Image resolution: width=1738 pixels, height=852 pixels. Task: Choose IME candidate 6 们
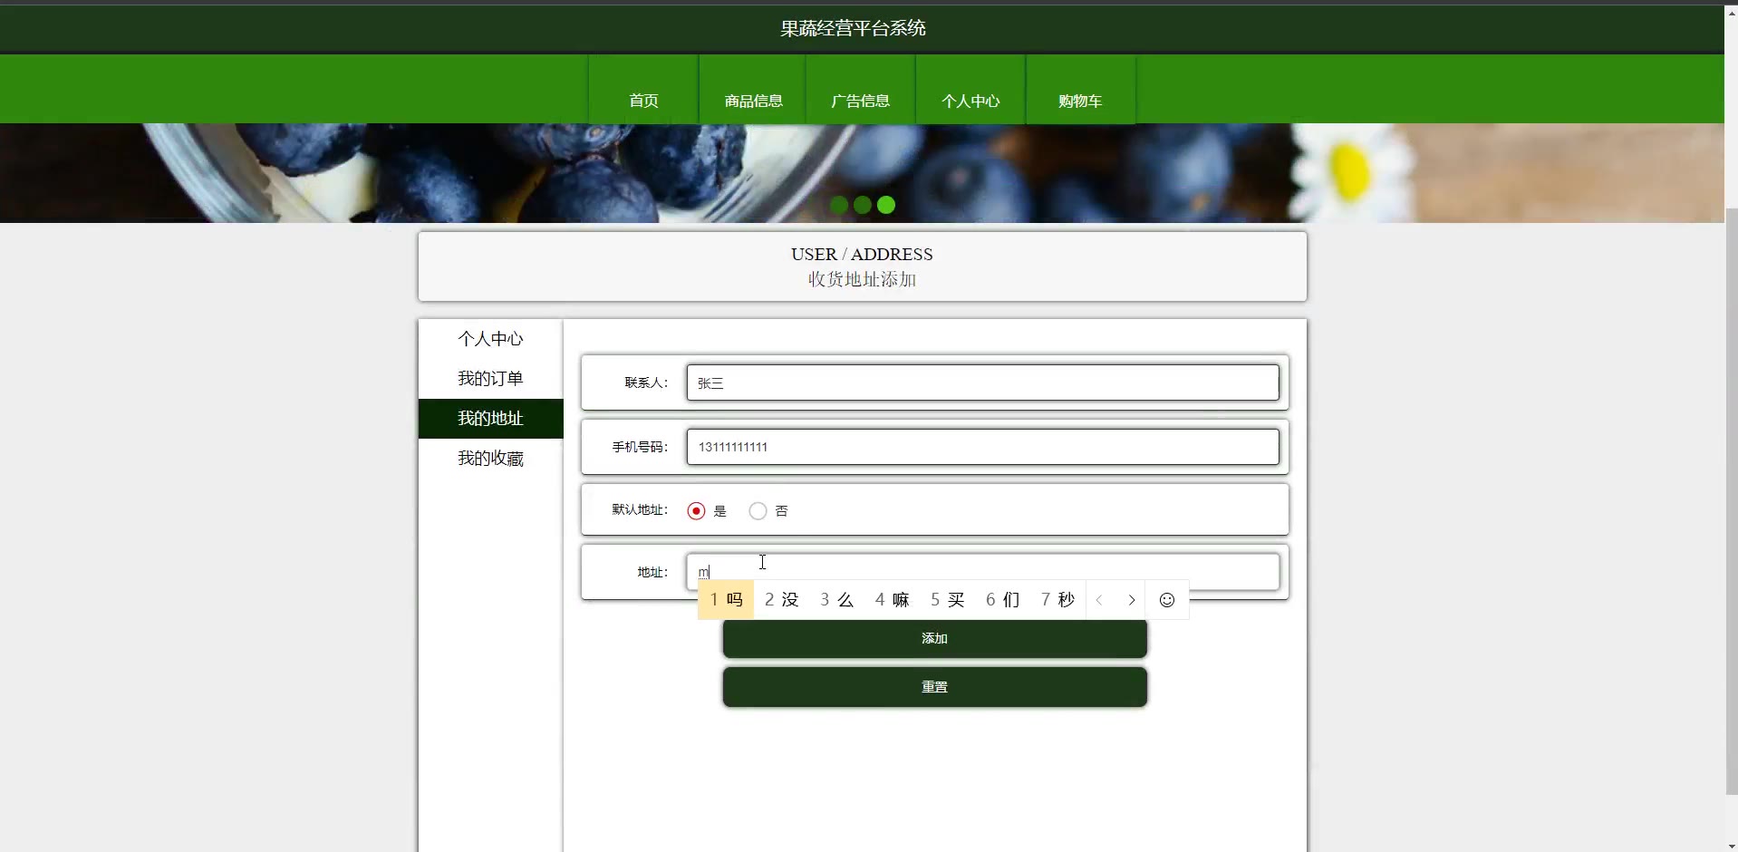coord(1002,600)
